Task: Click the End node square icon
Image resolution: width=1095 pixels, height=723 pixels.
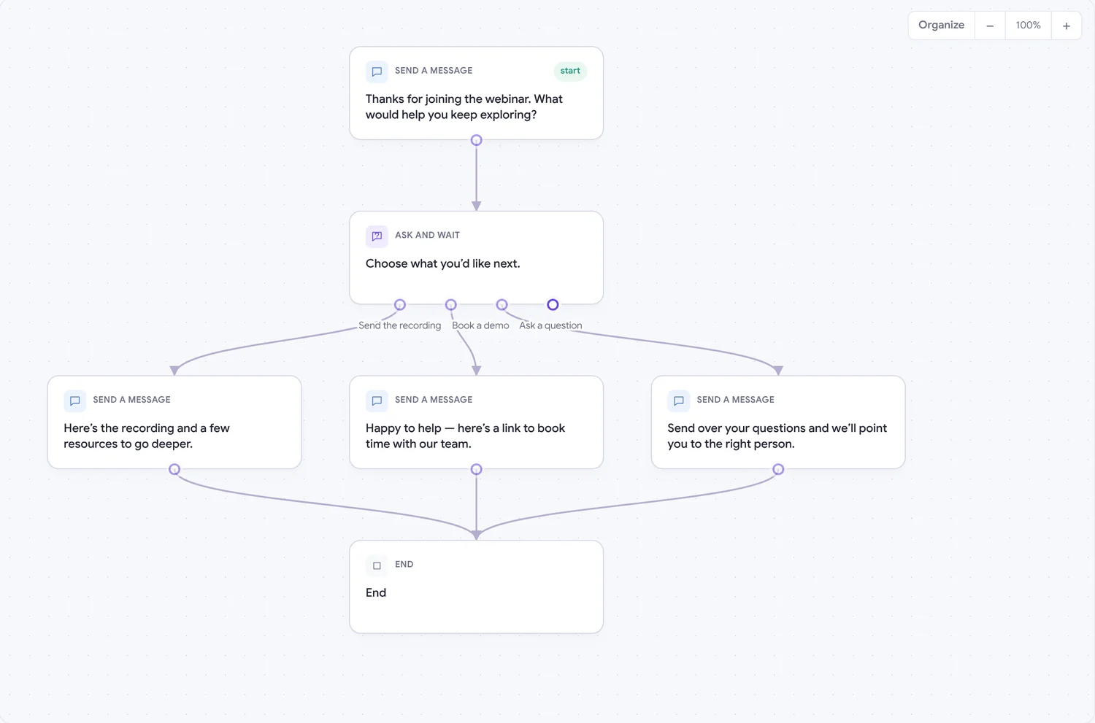Action: click(x=377, y=565)
